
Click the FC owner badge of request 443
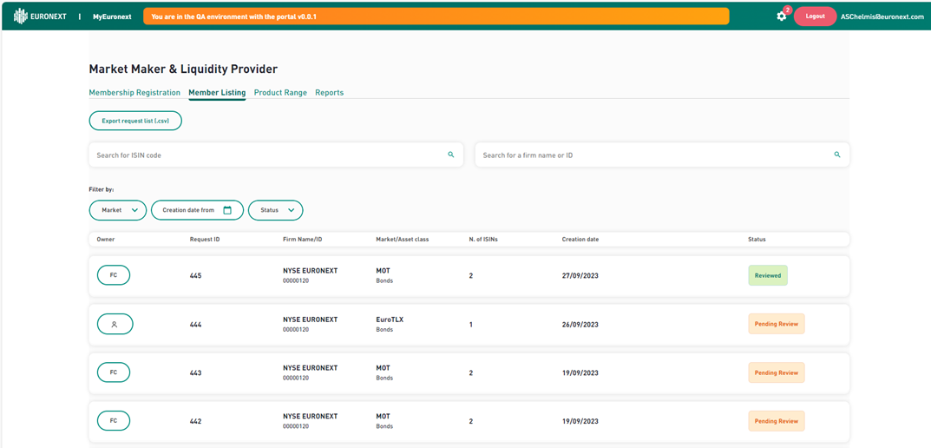pos(114,372)
